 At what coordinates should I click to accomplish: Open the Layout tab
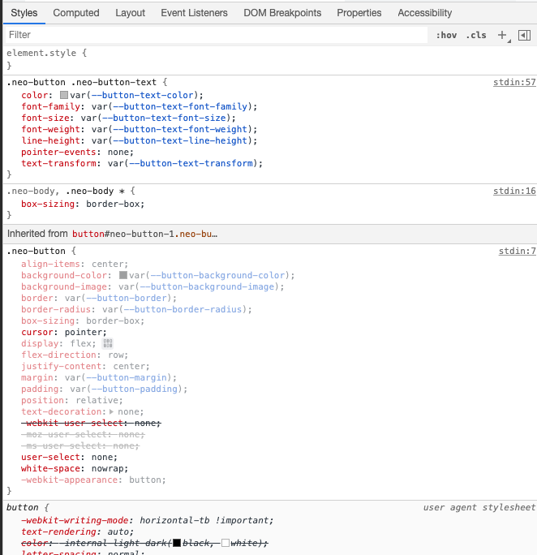click(x=130, y=13)
